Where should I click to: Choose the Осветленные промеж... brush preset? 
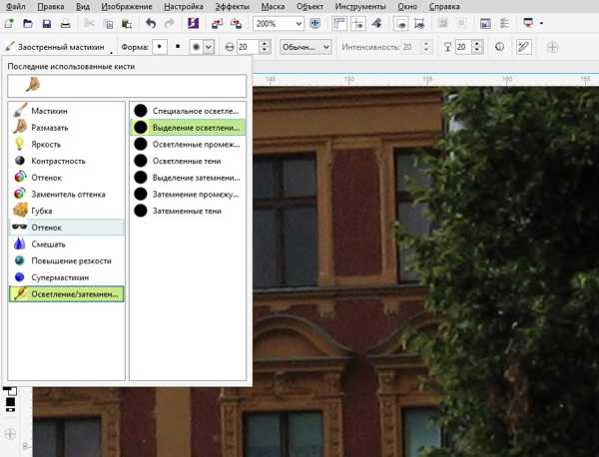point(188,145)
